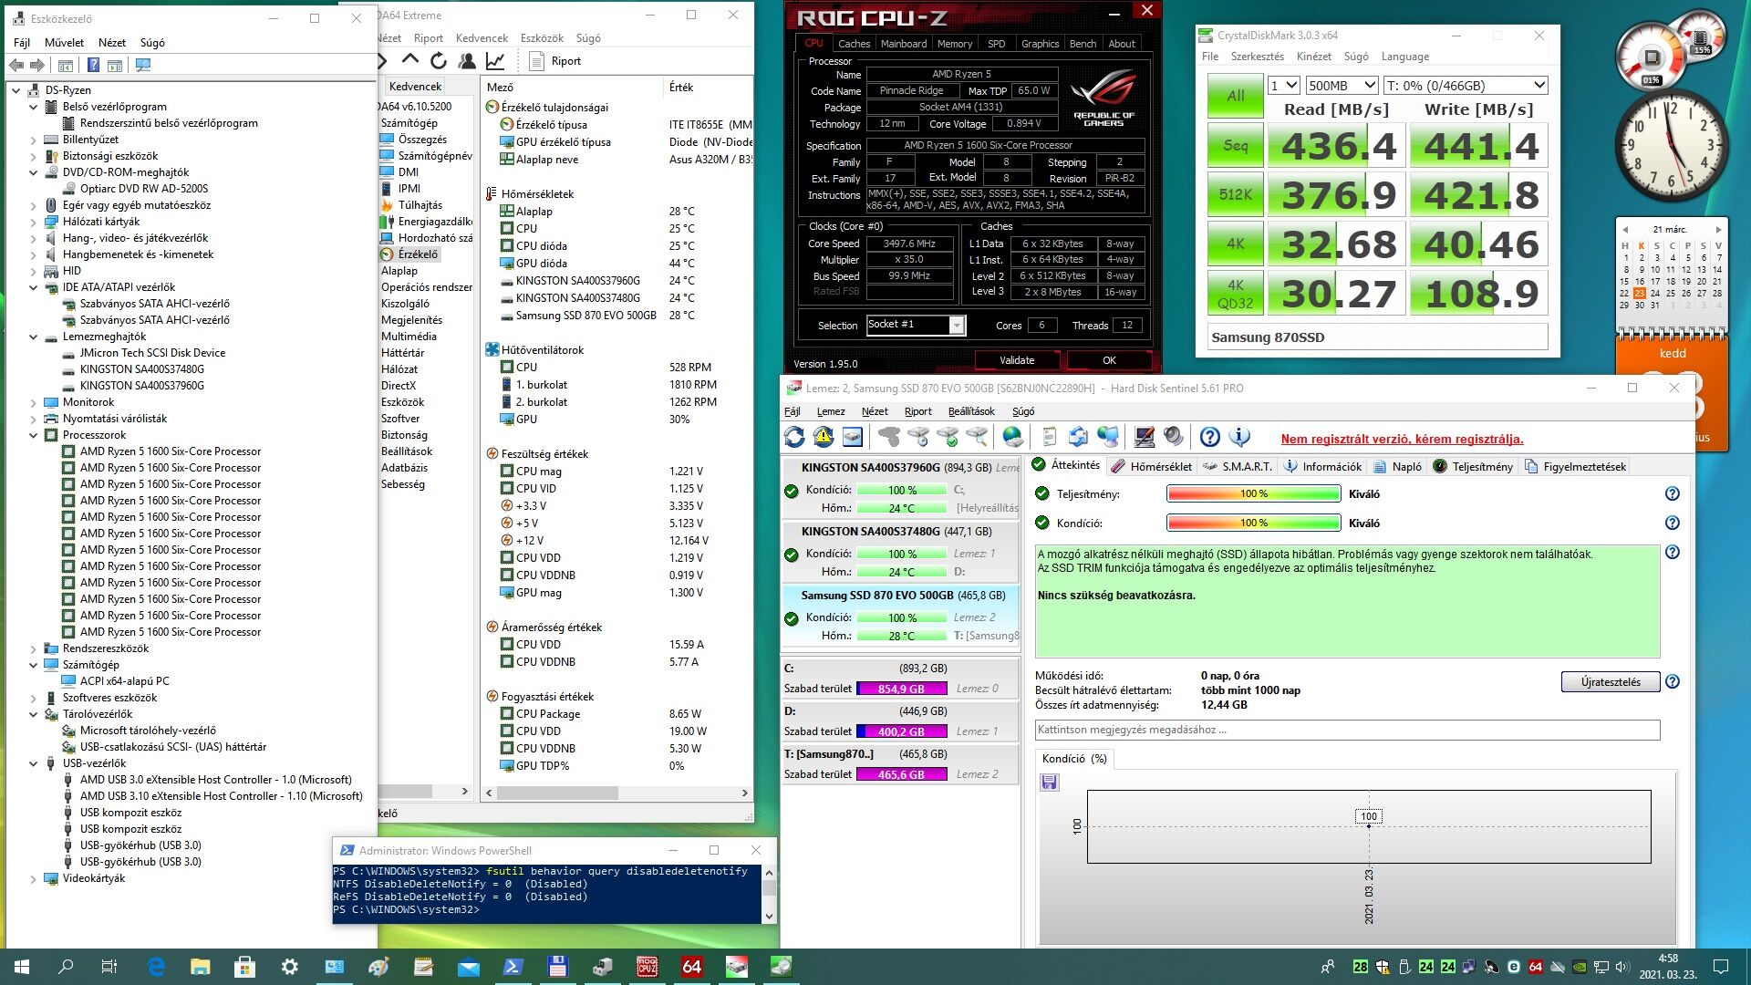This screenshot has height=985, width=1751.
Task: Click the comment field Kattintson megjegyzés megadásához
Action: pos(1347,730)
